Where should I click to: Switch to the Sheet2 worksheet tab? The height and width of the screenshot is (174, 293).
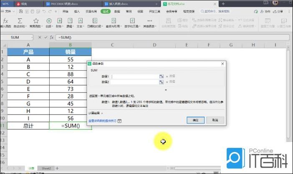(46, 168)
